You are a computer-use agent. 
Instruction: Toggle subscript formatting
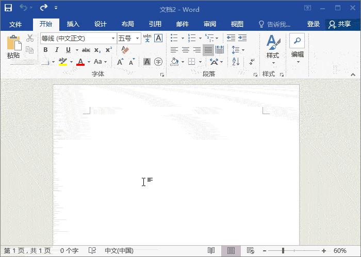97,50
